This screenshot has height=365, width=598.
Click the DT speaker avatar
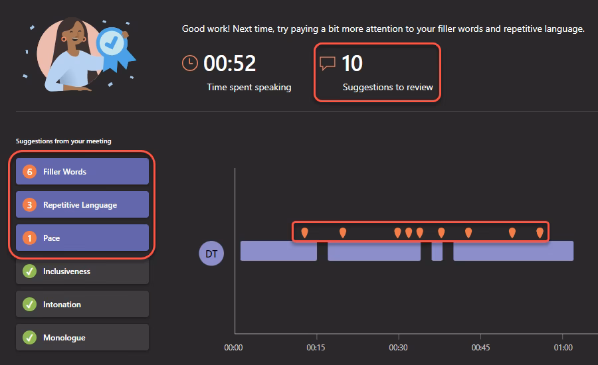click(x=212, y=253)
